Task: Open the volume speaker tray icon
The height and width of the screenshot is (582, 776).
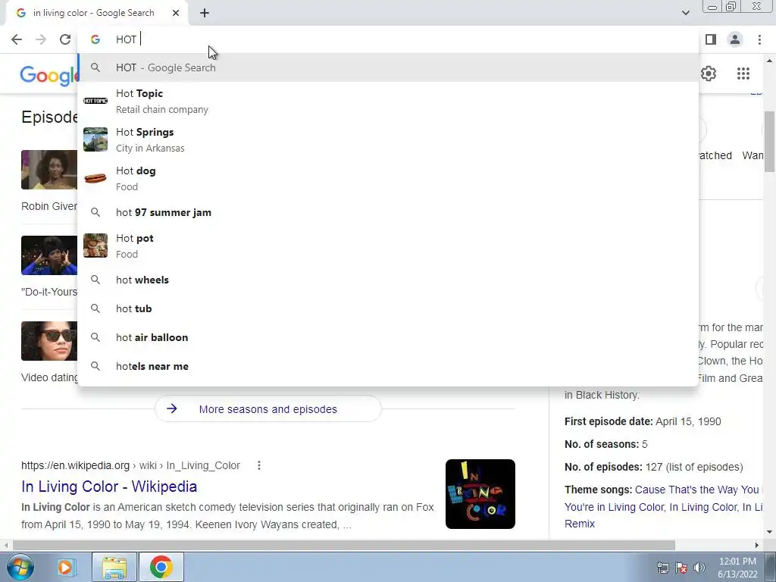Action: (699, 568)
